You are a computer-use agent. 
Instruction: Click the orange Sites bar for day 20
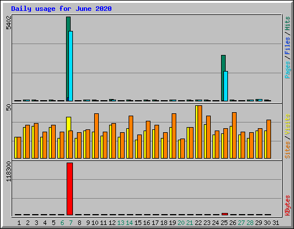(183, 148)
